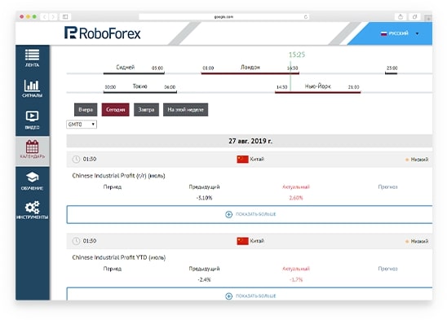Click the Лондон session bar
This screenshot has height=320, width=447.
coord(250,73)
